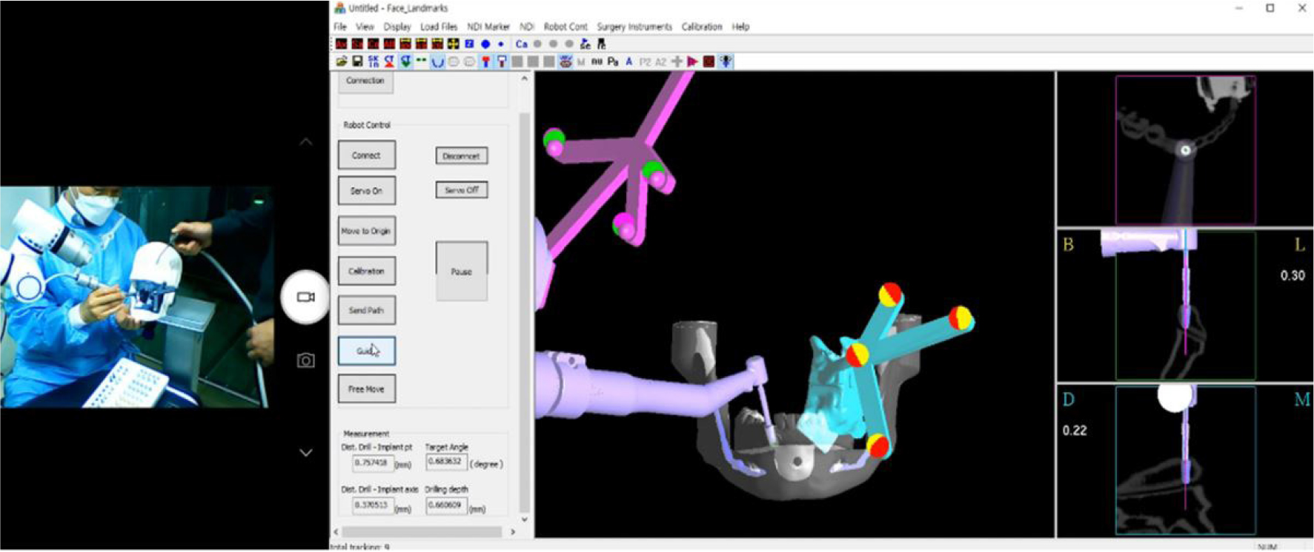The height and width of the screenshot is (552, 1314).
Task: Click the control panel's right scroll arrow
Action: tap(513, 532)
